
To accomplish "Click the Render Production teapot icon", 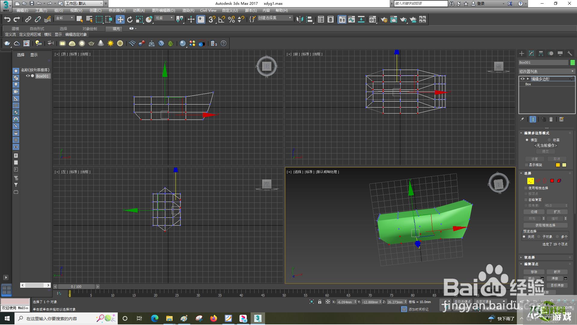I will pyautogui.click(x=403, y=20).
